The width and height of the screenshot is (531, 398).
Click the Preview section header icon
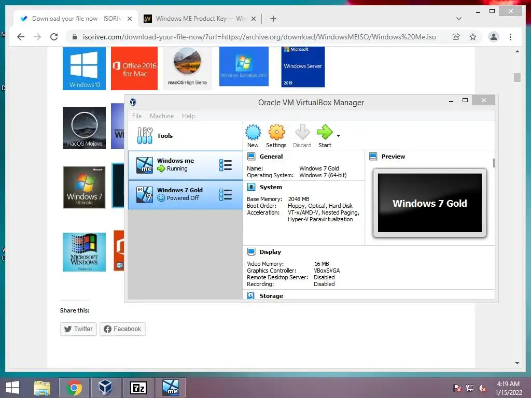[373, 157]
